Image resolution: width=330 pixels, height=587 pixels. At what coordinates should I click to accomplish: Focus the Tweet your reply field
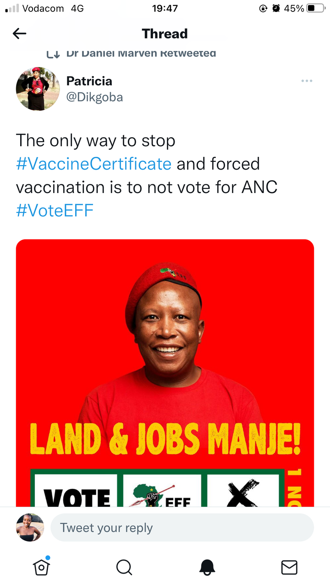click(182, 527)
